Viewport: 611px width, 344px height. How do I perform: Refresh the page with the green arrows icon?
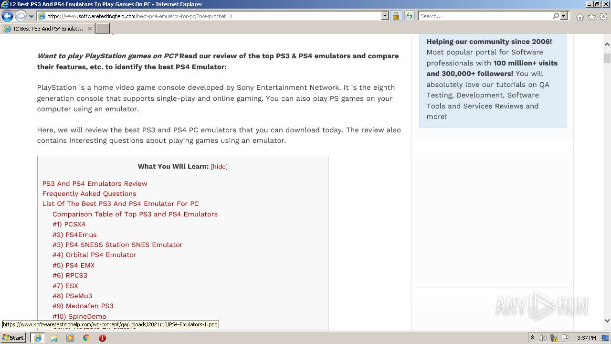point(409,16)
